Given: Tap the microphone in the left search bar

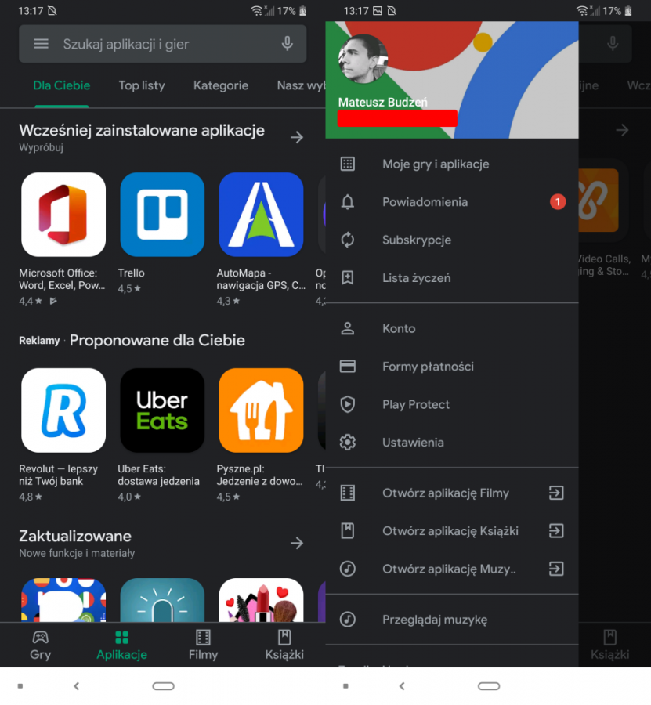Looking at the screenshot, I should click(288, 44).
